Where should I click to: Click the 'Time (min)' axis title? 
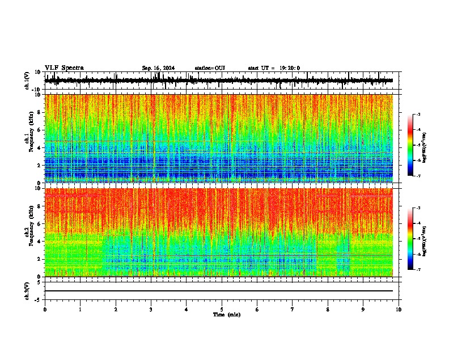[x=227, y=315]
